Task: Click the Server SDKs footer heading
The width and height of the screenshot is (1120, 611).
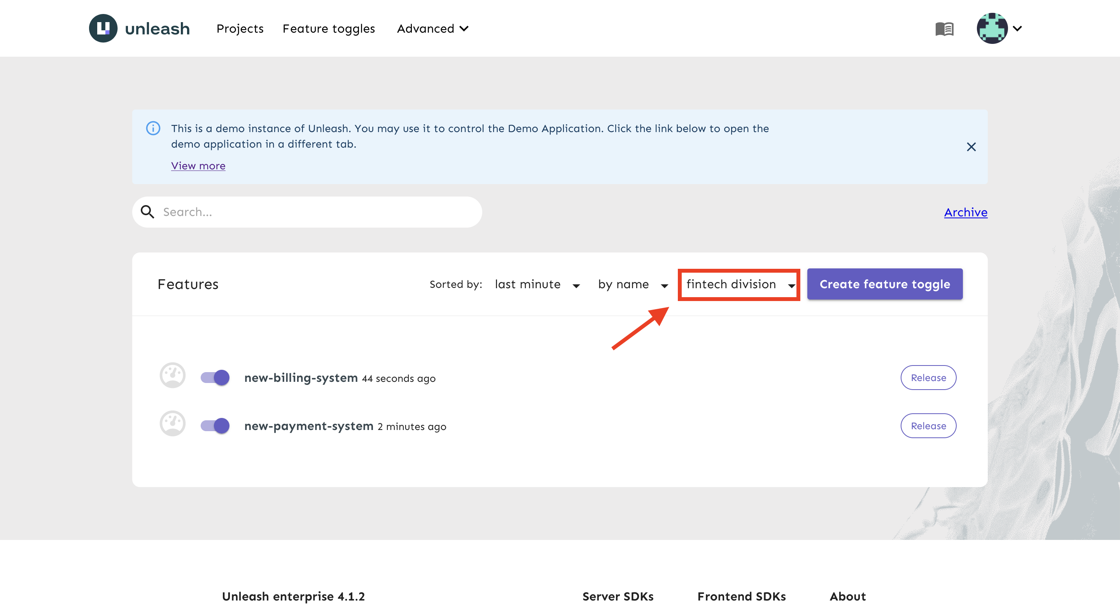Action: point(618,596)
